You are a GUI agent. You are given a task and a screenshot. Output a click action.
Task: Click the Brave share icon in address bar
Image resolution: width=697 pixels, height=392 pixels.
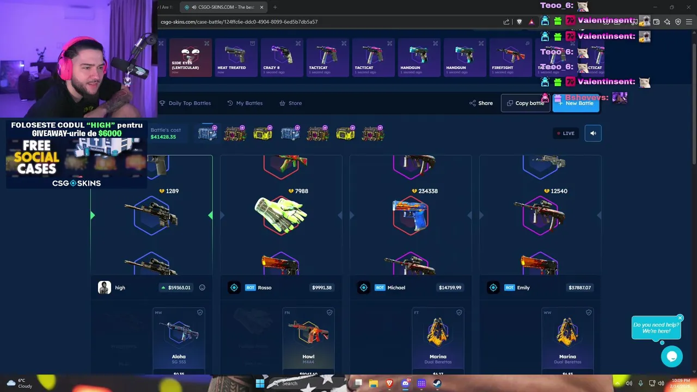click(x=506, y=22)
